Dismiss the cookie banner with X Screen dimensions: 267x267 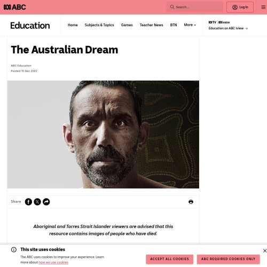pos(265,250)
